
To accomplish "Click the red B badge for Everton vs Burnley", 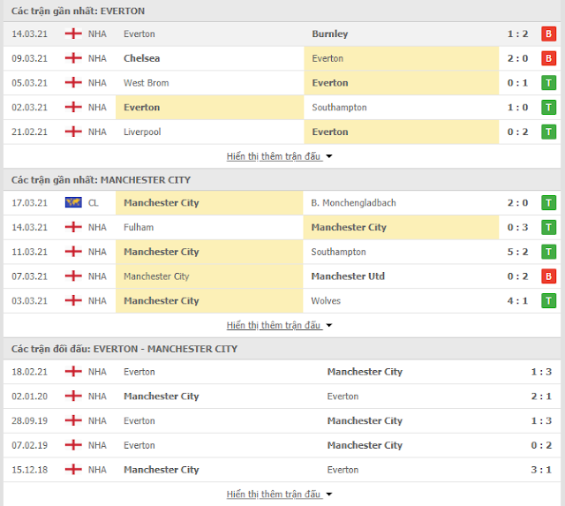I will (x=548, y=34).
